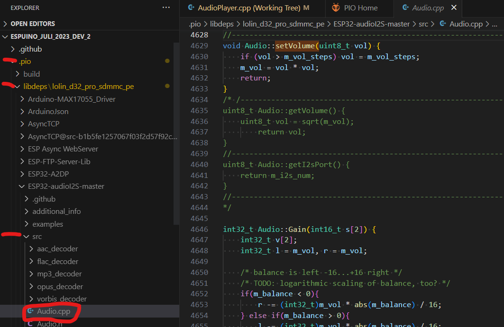The height and width of the screenshot is (327, 504).
Task: Switch to the PIO Home tab
Action: pyautogui.click(x=359, y=8)
